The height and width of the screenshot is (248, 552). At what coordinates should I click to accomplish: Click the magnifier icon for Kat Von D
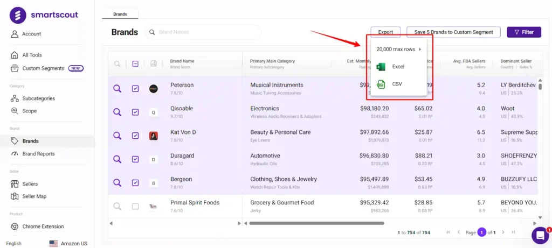coord(117,136)
